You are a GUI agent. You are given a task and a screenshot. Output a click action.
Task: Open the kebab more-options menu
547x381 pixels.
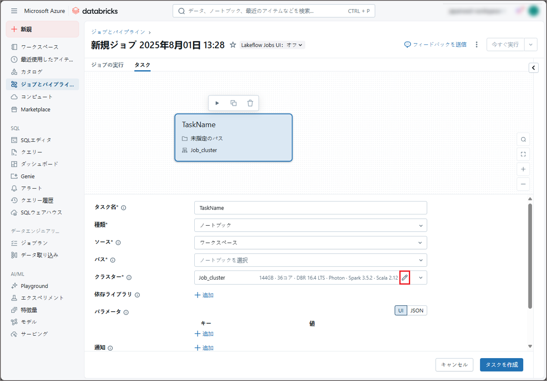point(477,44)
